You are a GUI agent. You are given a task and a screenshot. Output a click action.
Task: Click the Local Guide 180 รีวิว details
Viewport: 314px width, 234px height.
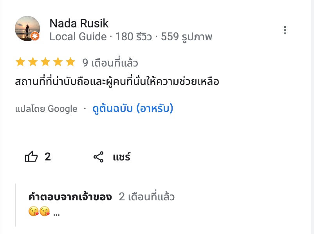click(x=131, y=37)
